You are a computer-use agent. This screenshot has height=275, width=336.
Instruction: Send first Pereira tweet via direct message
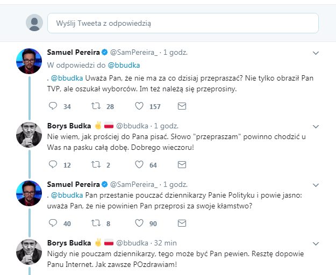[182, 106]
